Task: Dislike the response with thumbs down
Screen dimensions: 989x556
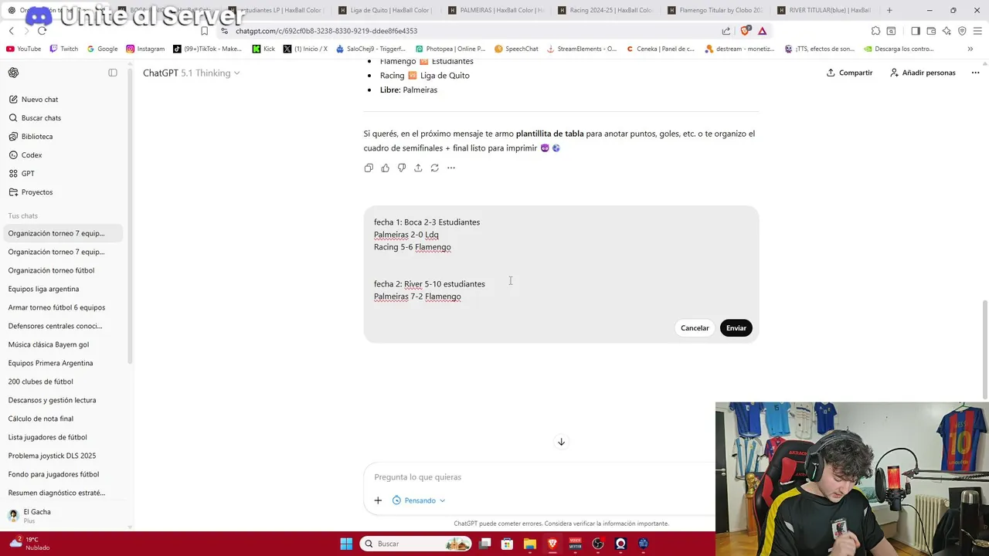Action: [x=402, y=168]
